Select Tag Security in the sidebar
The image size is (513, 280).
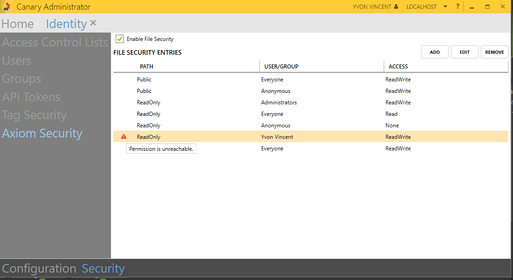35,115
